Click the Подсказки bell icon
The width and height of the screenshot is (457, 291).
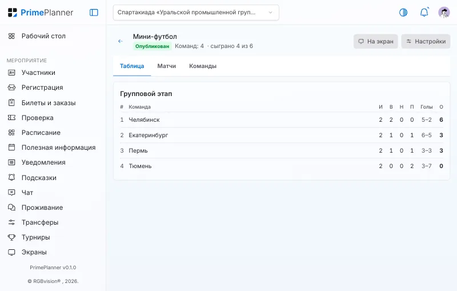click(x=11, y=177)
